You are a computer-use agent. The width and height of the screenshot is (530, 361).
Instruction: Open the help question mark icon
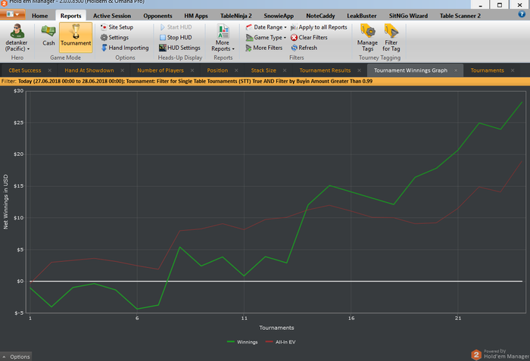[522, 14]
